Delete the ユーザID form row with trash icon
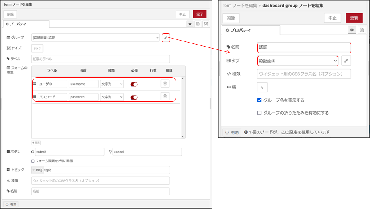Screen dimensions: 370x209 (x=165, y=84)
